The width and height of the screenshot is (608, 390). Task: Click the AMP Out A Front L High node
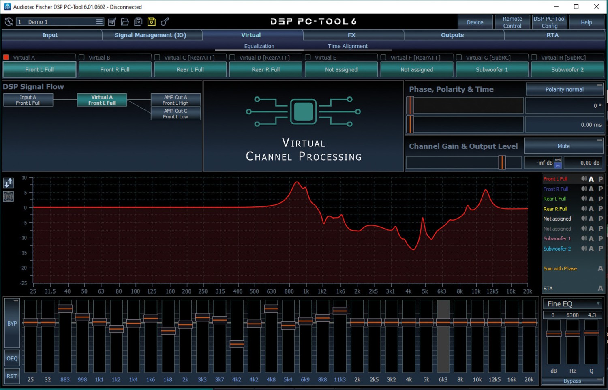tap(176, 100)
